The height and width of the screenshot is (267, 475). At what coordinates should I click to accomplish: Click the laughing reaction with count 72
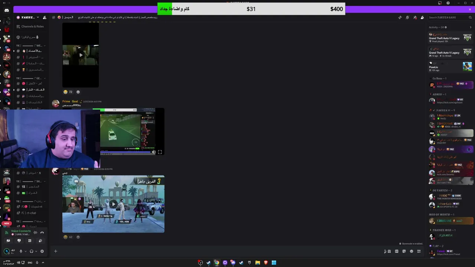(68, 92)
